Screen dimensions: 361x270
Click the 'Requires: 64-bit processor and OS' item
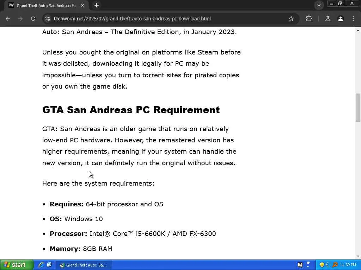(106, 204)
